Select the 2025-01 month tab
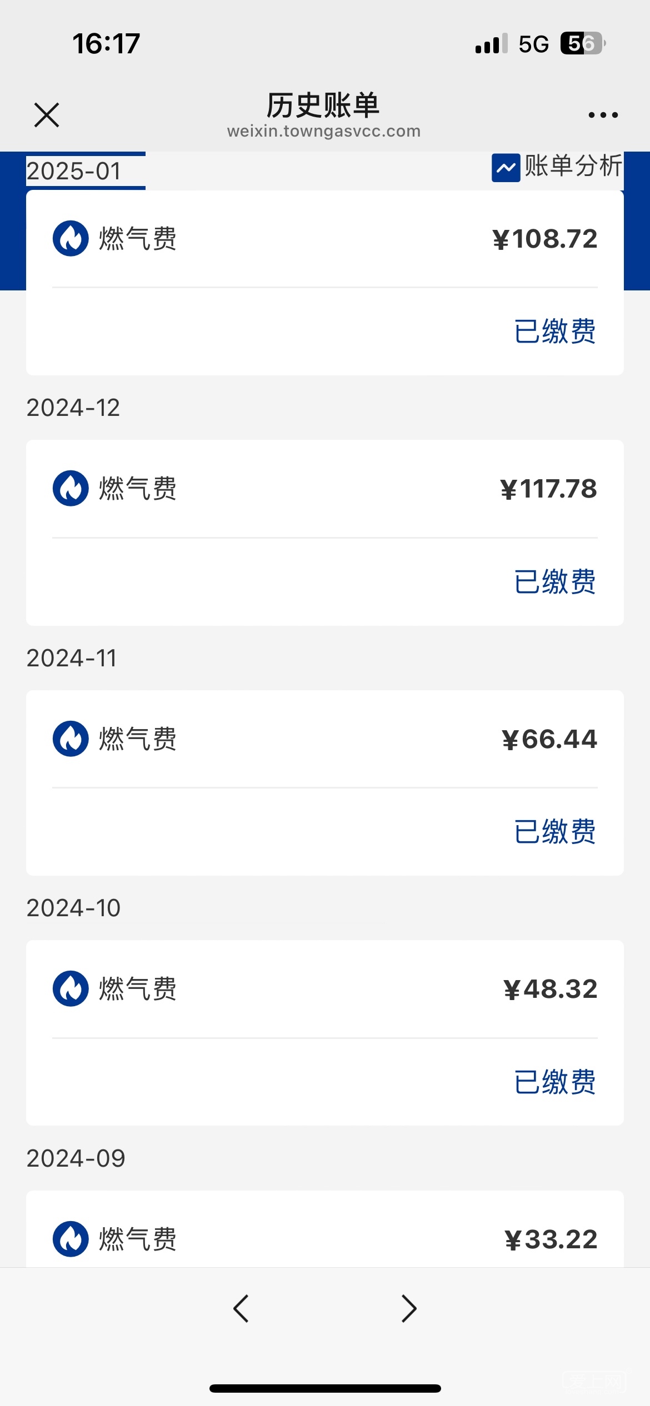The height and width of the screenshot is (1406, 650). 74,171
